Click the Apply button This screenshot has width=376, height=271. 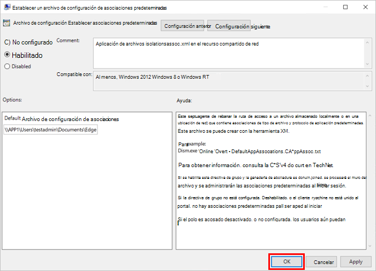356,262
